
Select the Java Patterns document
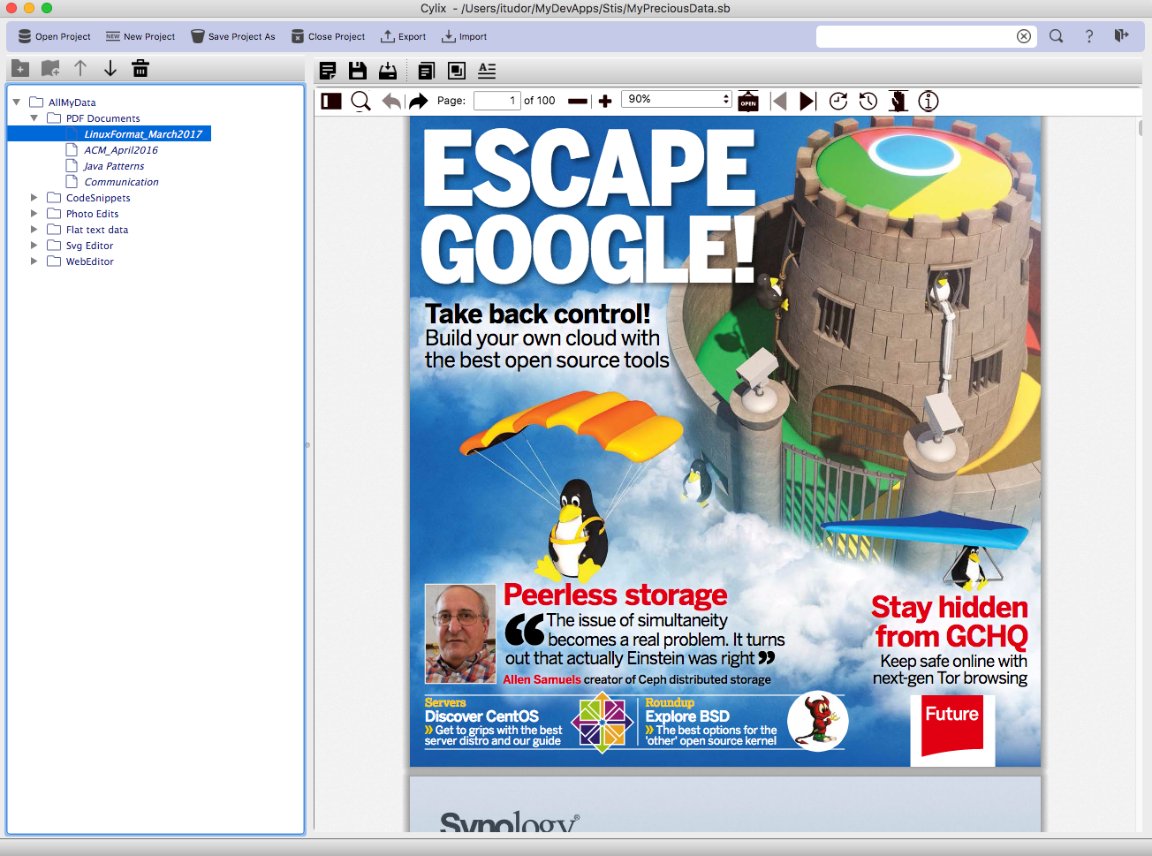point(114,166)
